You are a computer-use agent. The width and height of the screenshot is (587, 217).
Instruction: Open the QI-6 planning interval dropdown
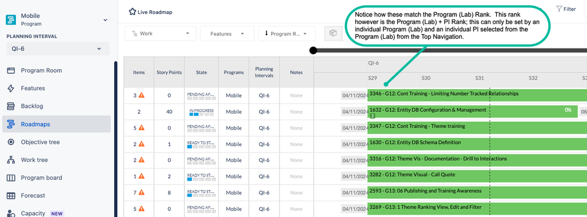coord(58,49)
